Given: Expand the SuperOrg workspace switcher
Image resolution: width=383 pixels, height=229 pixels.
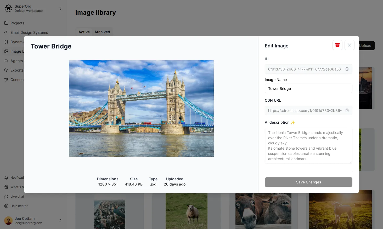Looking at the screenshot, I should 60,8.
